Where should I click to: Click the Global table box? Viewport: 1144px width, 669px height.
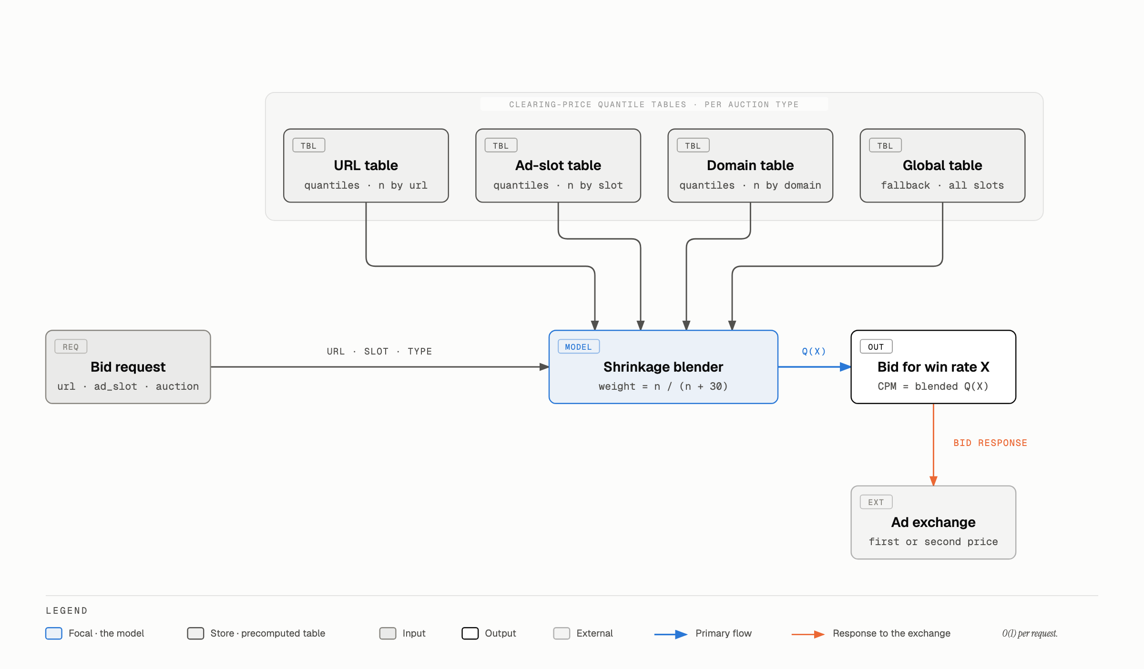pyautogui.click(x=942, y=165)
